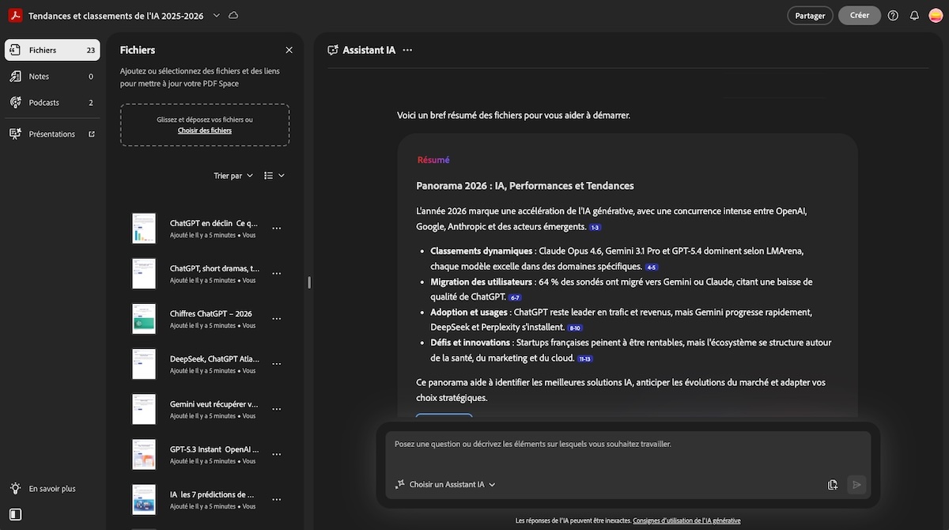Open the user profile avatar
The width and height of the screenshot is (949, 530).
(935, 16)
